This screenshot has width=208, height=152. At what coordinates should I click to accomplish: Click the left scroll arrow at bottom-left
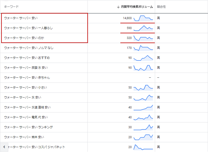(4, 147)
